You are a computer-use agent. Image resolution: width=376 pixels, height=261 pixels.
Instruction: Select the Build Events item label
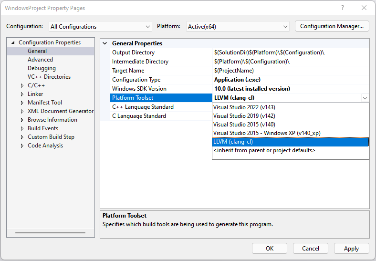43,128
